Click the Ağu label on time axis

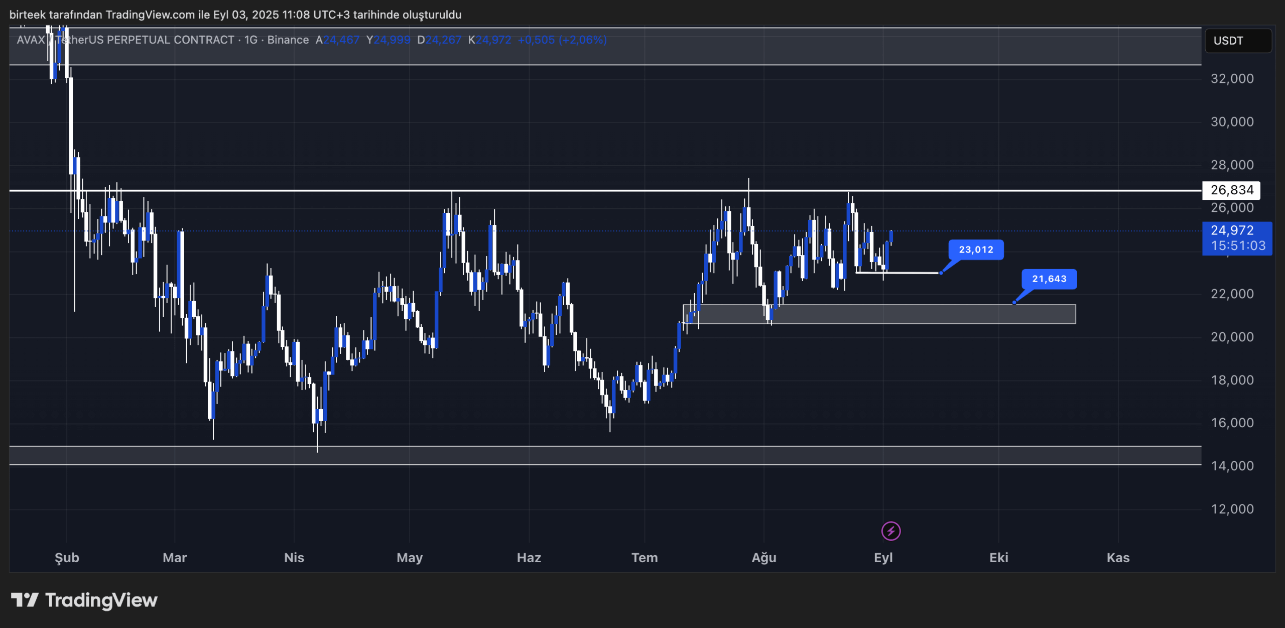tap(763, 557)
